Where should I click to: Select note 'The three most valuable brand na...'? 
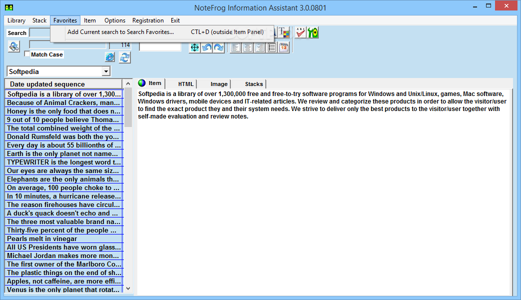tap(64, 222)
